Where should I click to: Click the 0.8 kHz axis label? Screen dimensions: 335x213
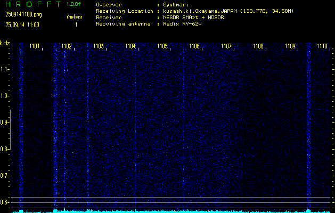pos(4,149)
